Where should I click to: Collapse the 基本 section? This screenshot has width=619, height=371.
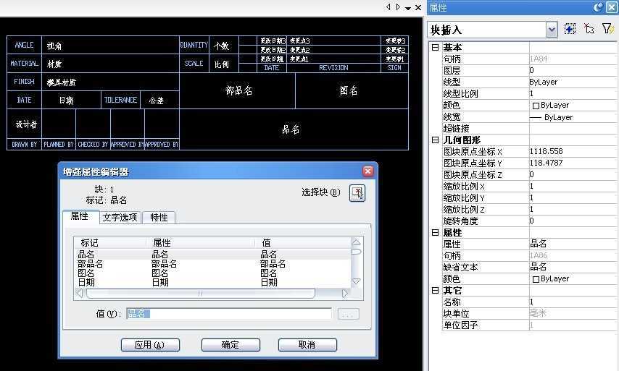435,47
